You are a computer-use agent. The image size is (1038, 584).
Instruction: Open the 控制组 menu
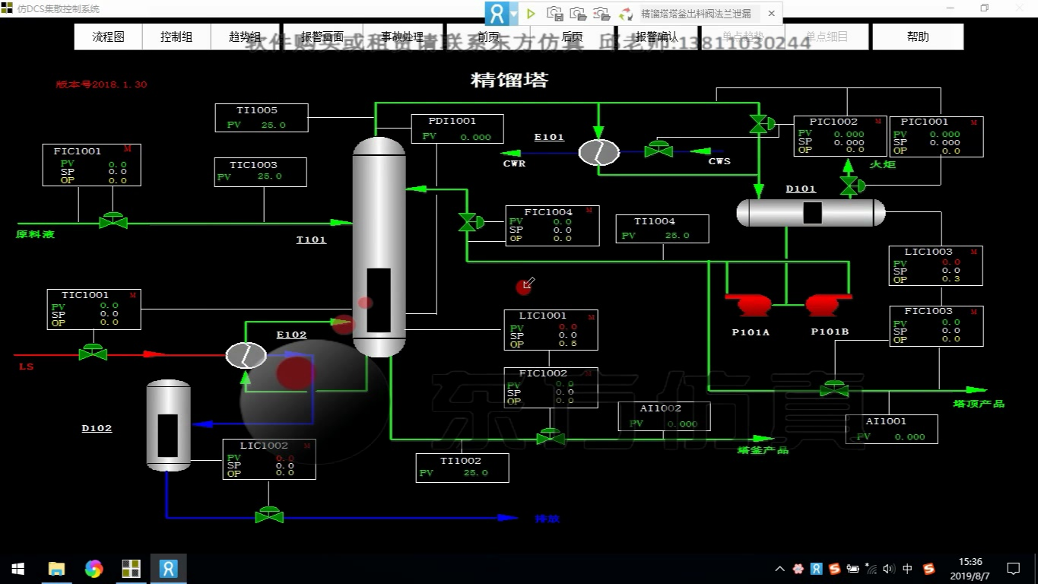tap(176, 36)
